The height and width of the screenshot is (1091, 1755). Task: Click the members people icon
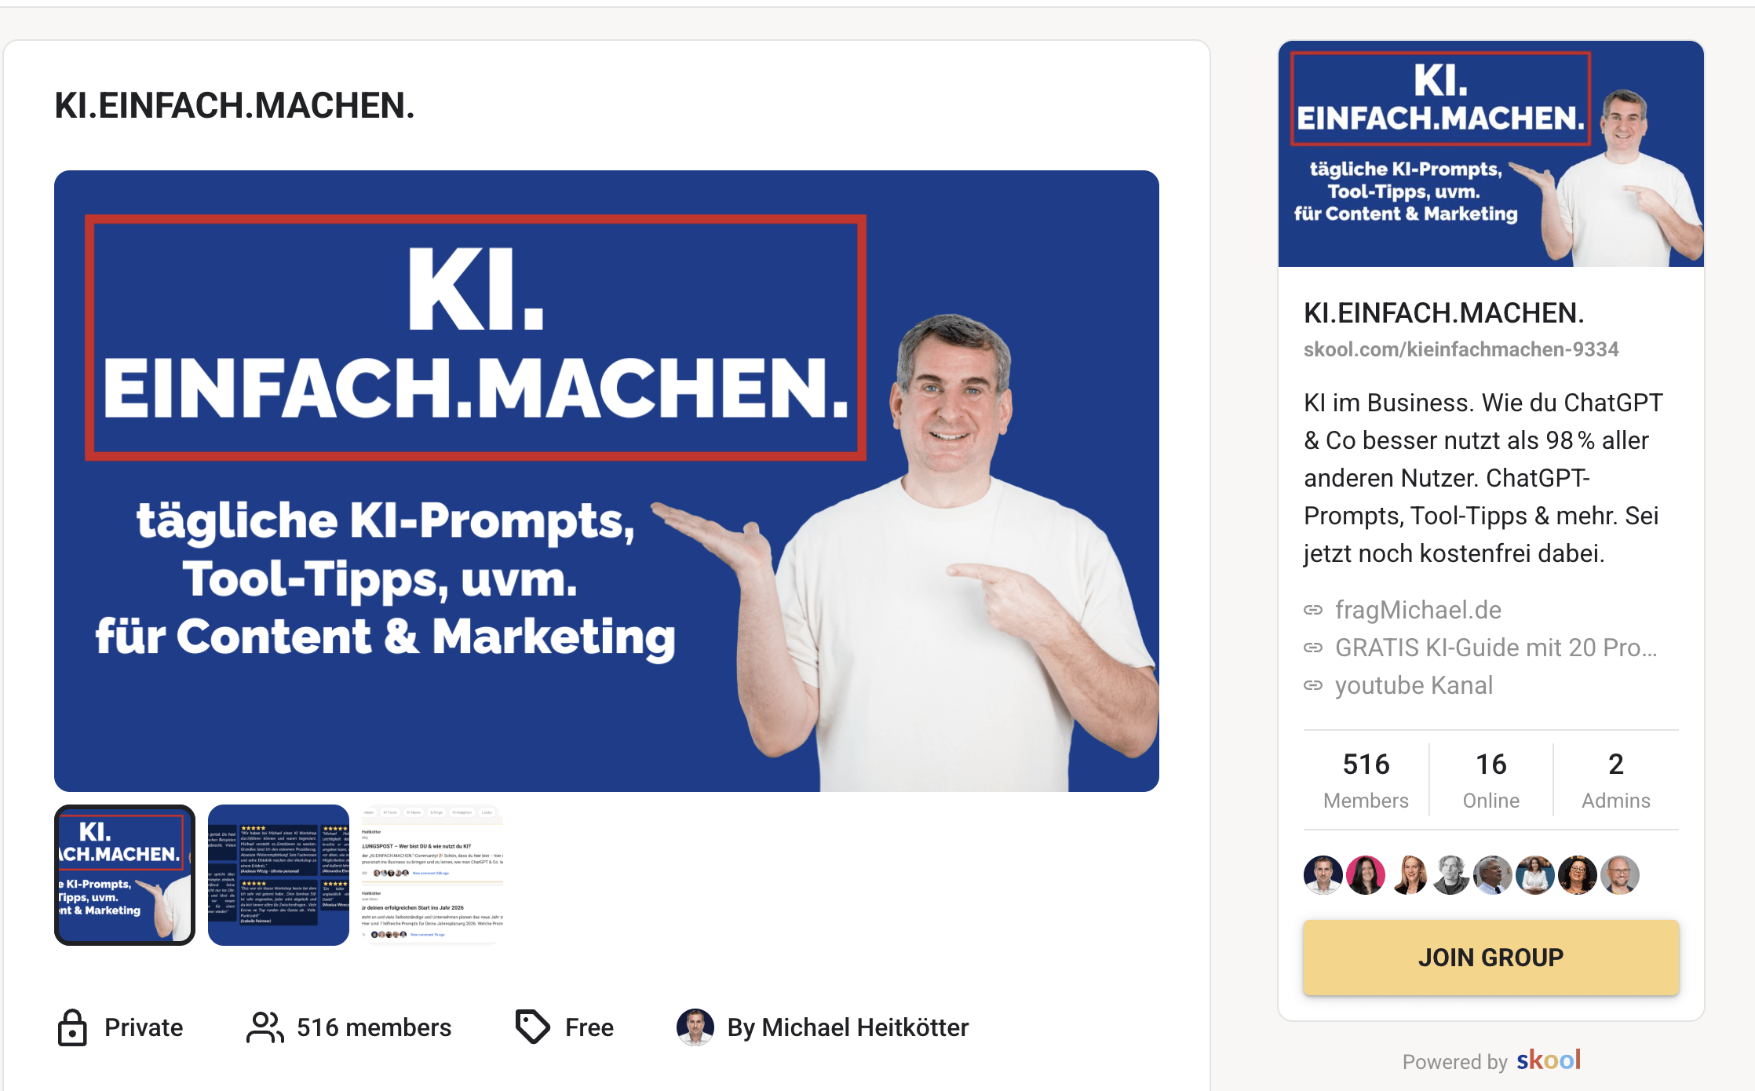tap(265, 1027)
